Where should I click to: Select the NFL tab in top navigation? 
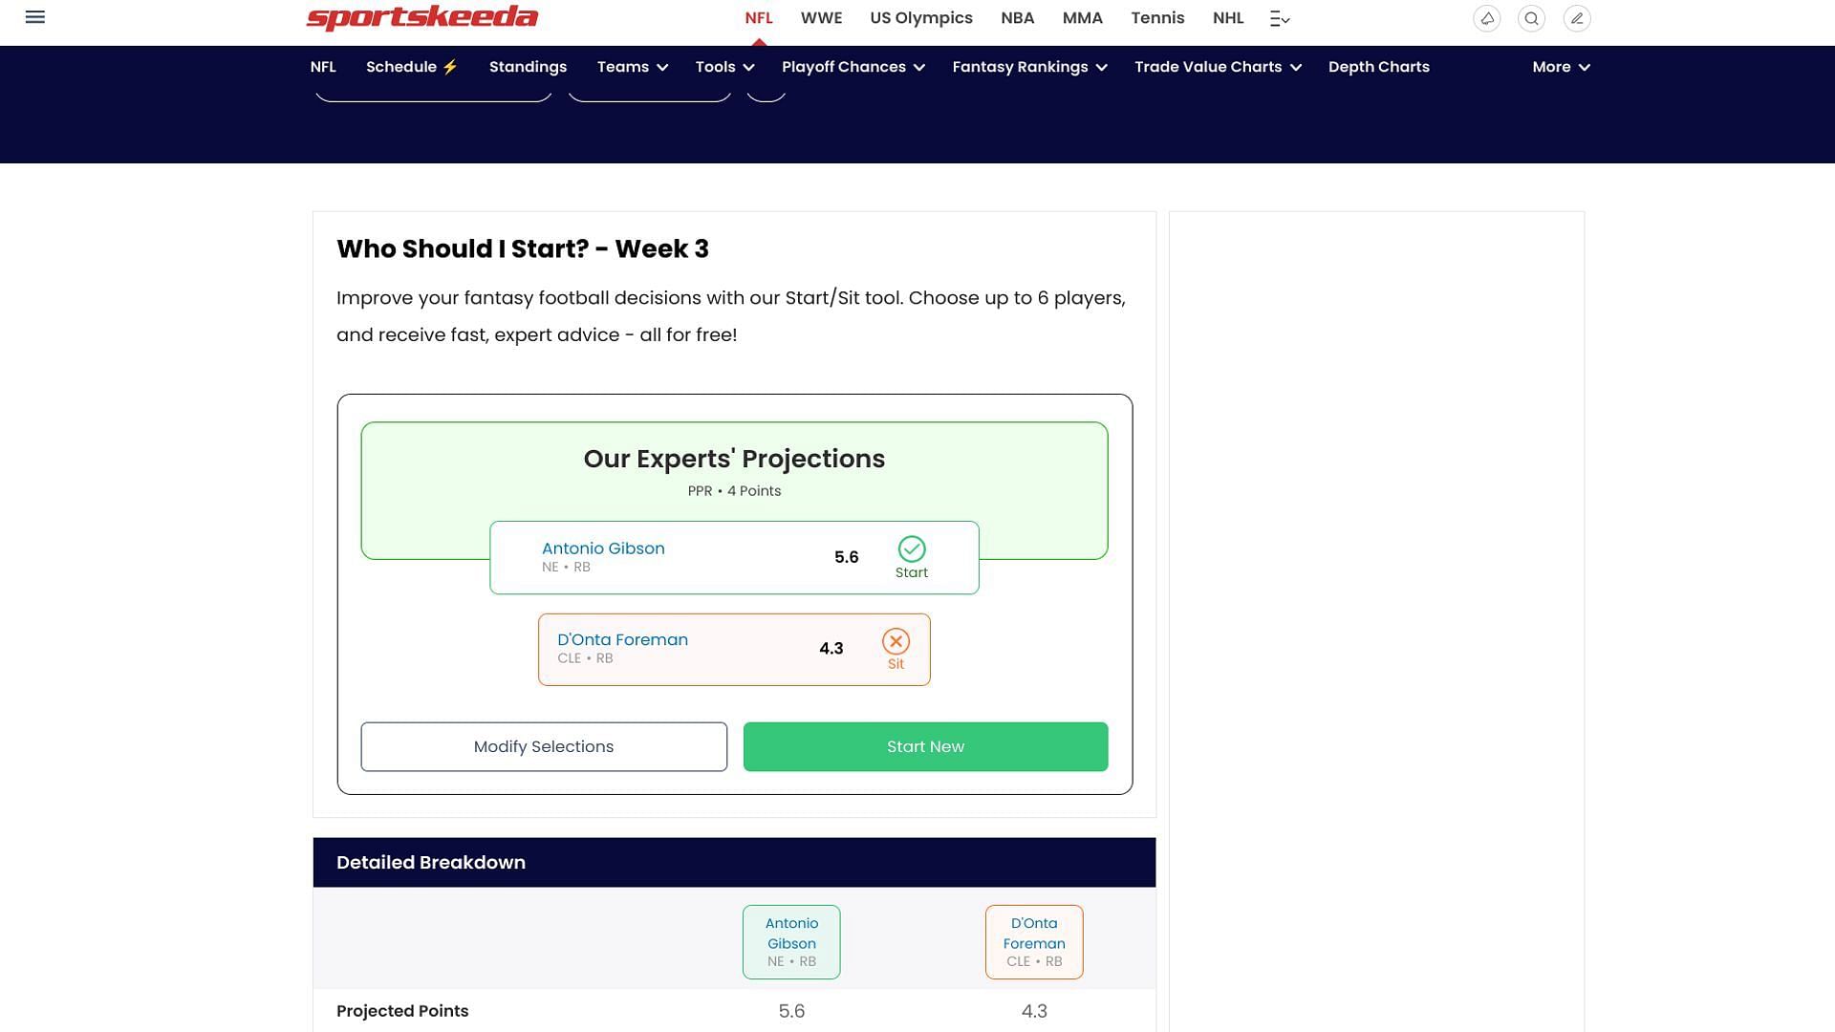[x=758, y=17]
